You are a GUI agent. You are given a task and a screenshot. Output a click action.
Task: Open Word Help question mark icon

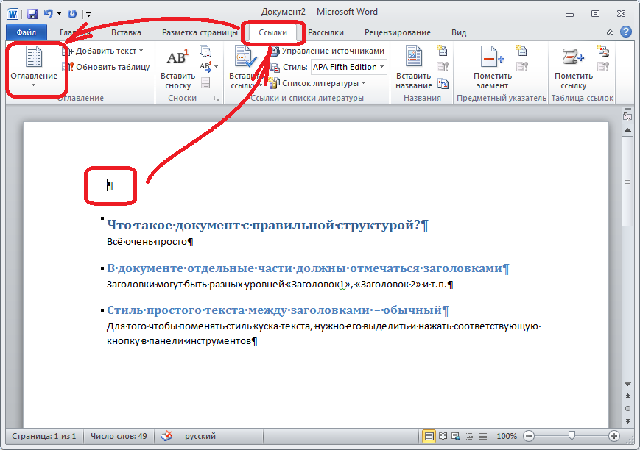(x=625, y=32)
